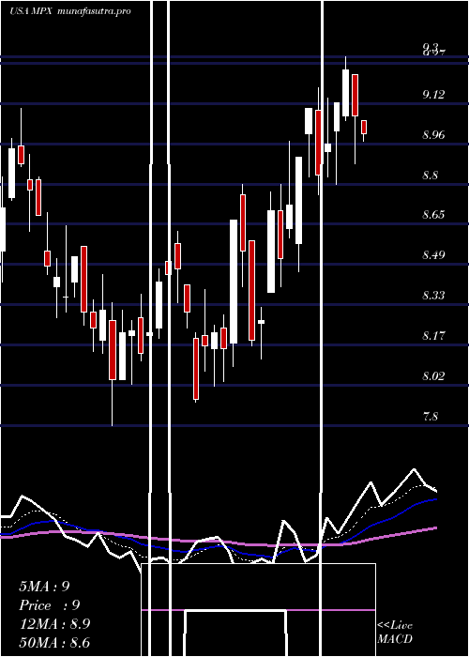Click the '<<Live MACD' label
The image size is (469, 657).
(x=395, y=633)
